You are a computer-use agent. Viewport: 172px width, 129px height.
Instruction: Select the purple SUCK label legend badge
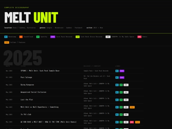click(53, 37)
